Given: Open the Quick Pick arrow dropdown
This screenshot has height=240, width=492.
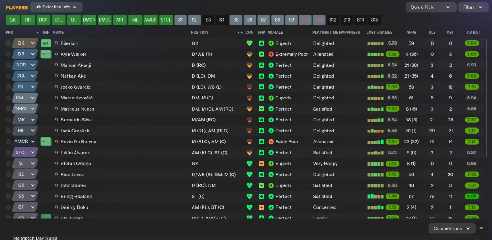Looking at the screenshot, I should [x=448, y=7].
